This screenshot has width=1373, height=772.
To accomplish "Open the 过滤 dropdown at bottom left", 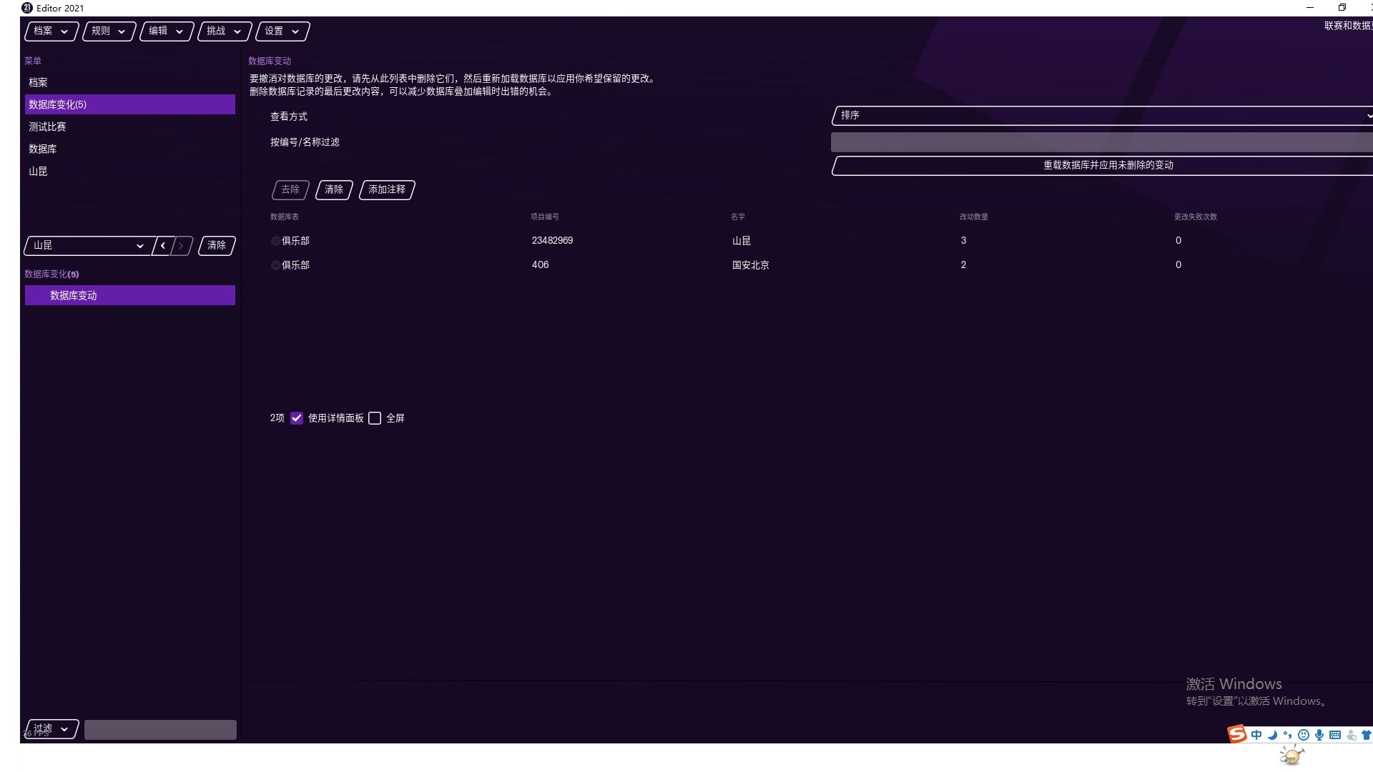I will click(51, 729).
